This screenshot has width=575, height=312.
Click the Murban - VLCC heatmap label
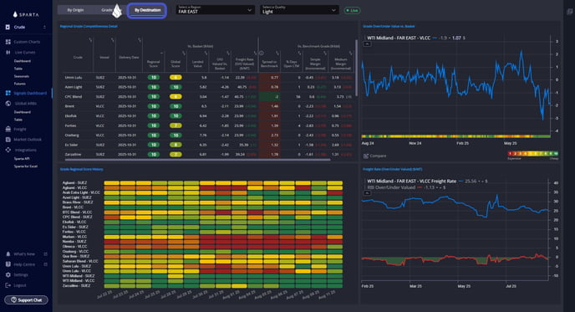tap(74, 237)
